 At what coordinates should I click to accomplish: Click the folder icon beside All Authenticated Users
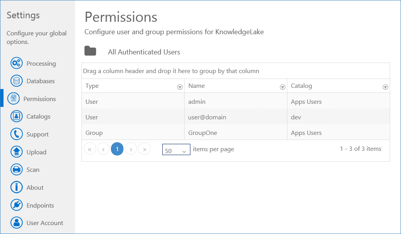coord(90,51)
